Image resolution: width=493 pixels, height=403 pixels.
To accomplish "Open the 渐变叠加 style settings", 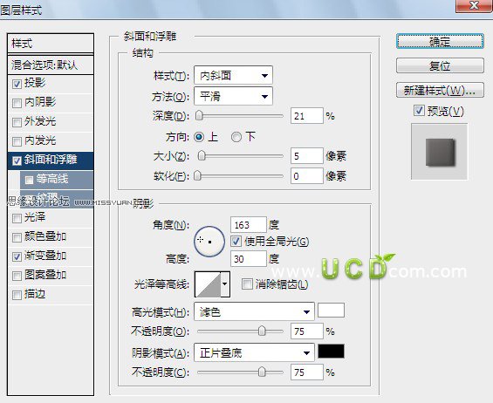I will (45, 256).
